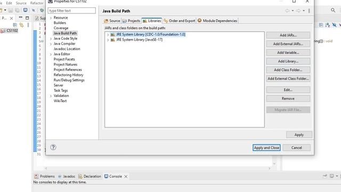The image size is (341, 192).
Task: Select WikiText item
Action: 60,101
